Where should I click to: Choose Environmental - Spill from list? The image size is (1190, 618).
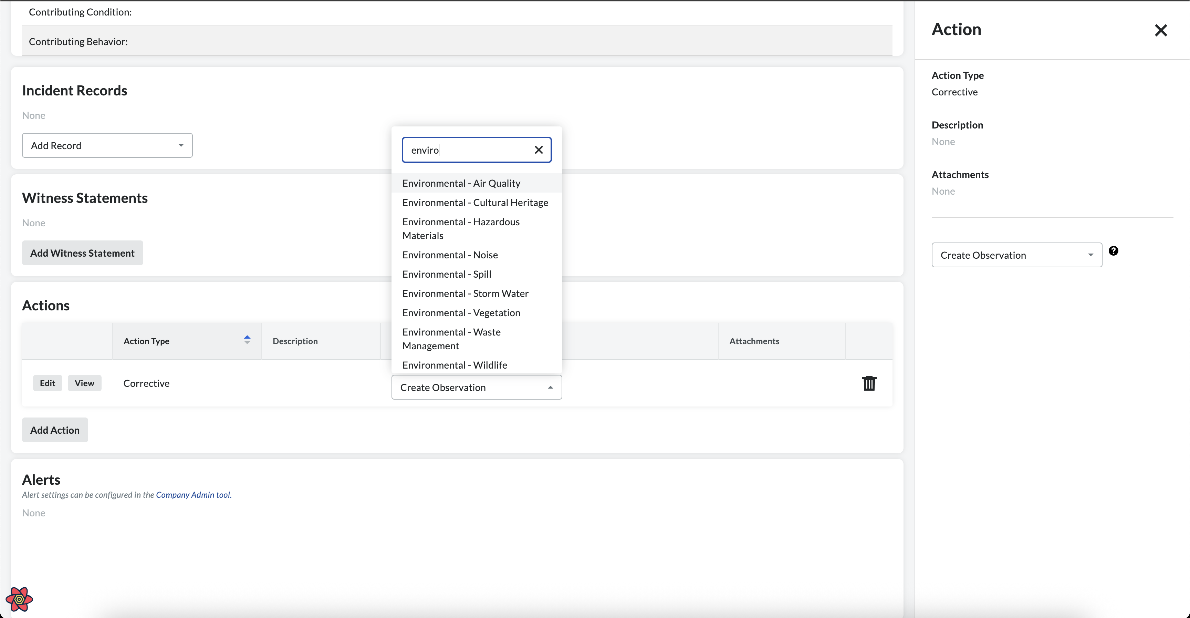[446, 274]
